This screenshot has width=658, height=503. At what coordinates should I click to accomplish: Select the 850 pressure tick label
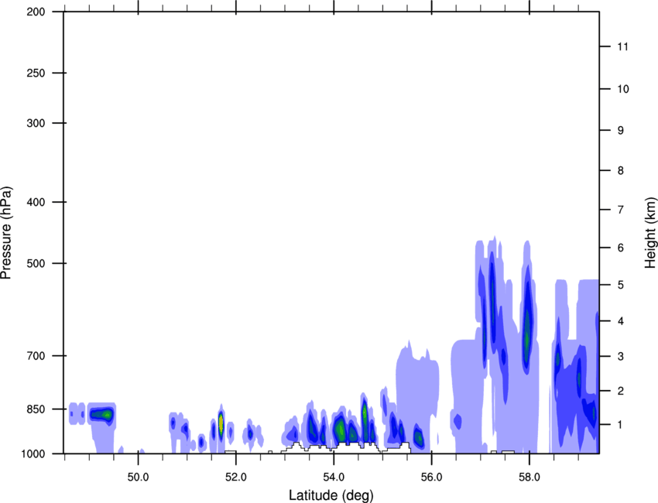pyautogui.click(x=36, y=409)
